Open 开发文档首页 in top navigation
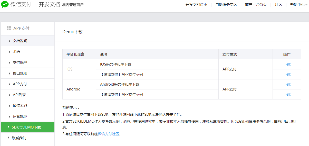This screenshot has height=146, width=309. point(196,5)
